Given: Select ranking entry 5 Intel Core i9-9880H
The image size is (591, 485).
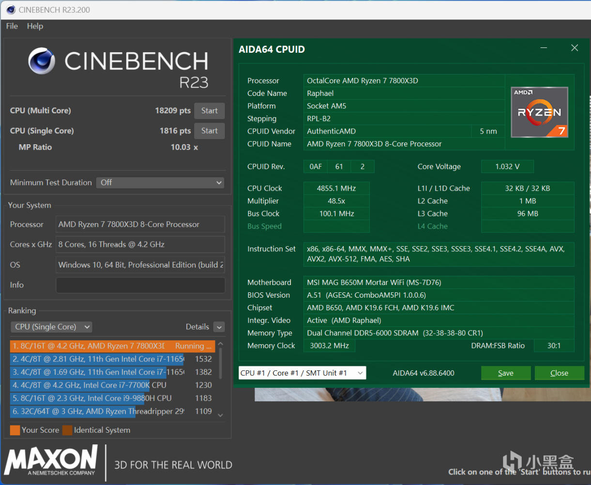Looking at the screenshot, I should point(112,398).
